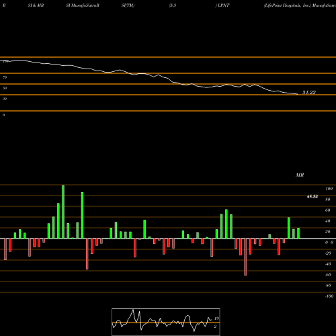Screen dimensions: 336x336
Task: Select the LPNT ticker symbol text
Action: [223, 5]
